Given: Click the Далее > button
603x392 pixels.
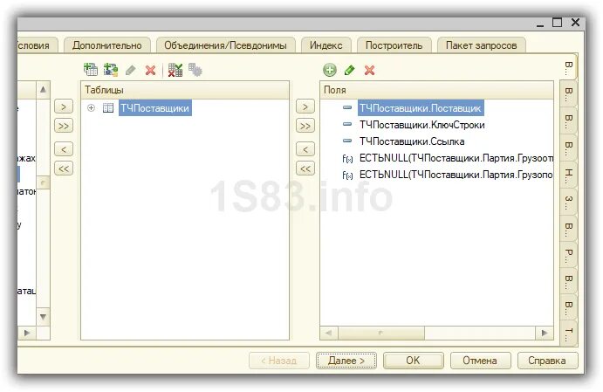Looking at the screenshot, I should click(346, 361).
